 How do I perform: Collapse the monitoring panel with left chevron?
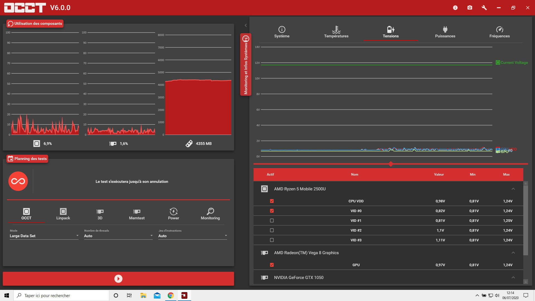click(246, 25)
